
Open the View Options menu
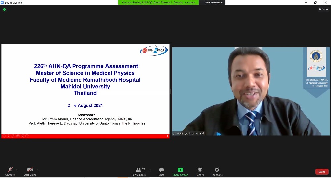213,2
